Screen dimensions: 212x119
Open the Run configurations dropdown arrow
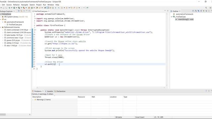[17, 8]
